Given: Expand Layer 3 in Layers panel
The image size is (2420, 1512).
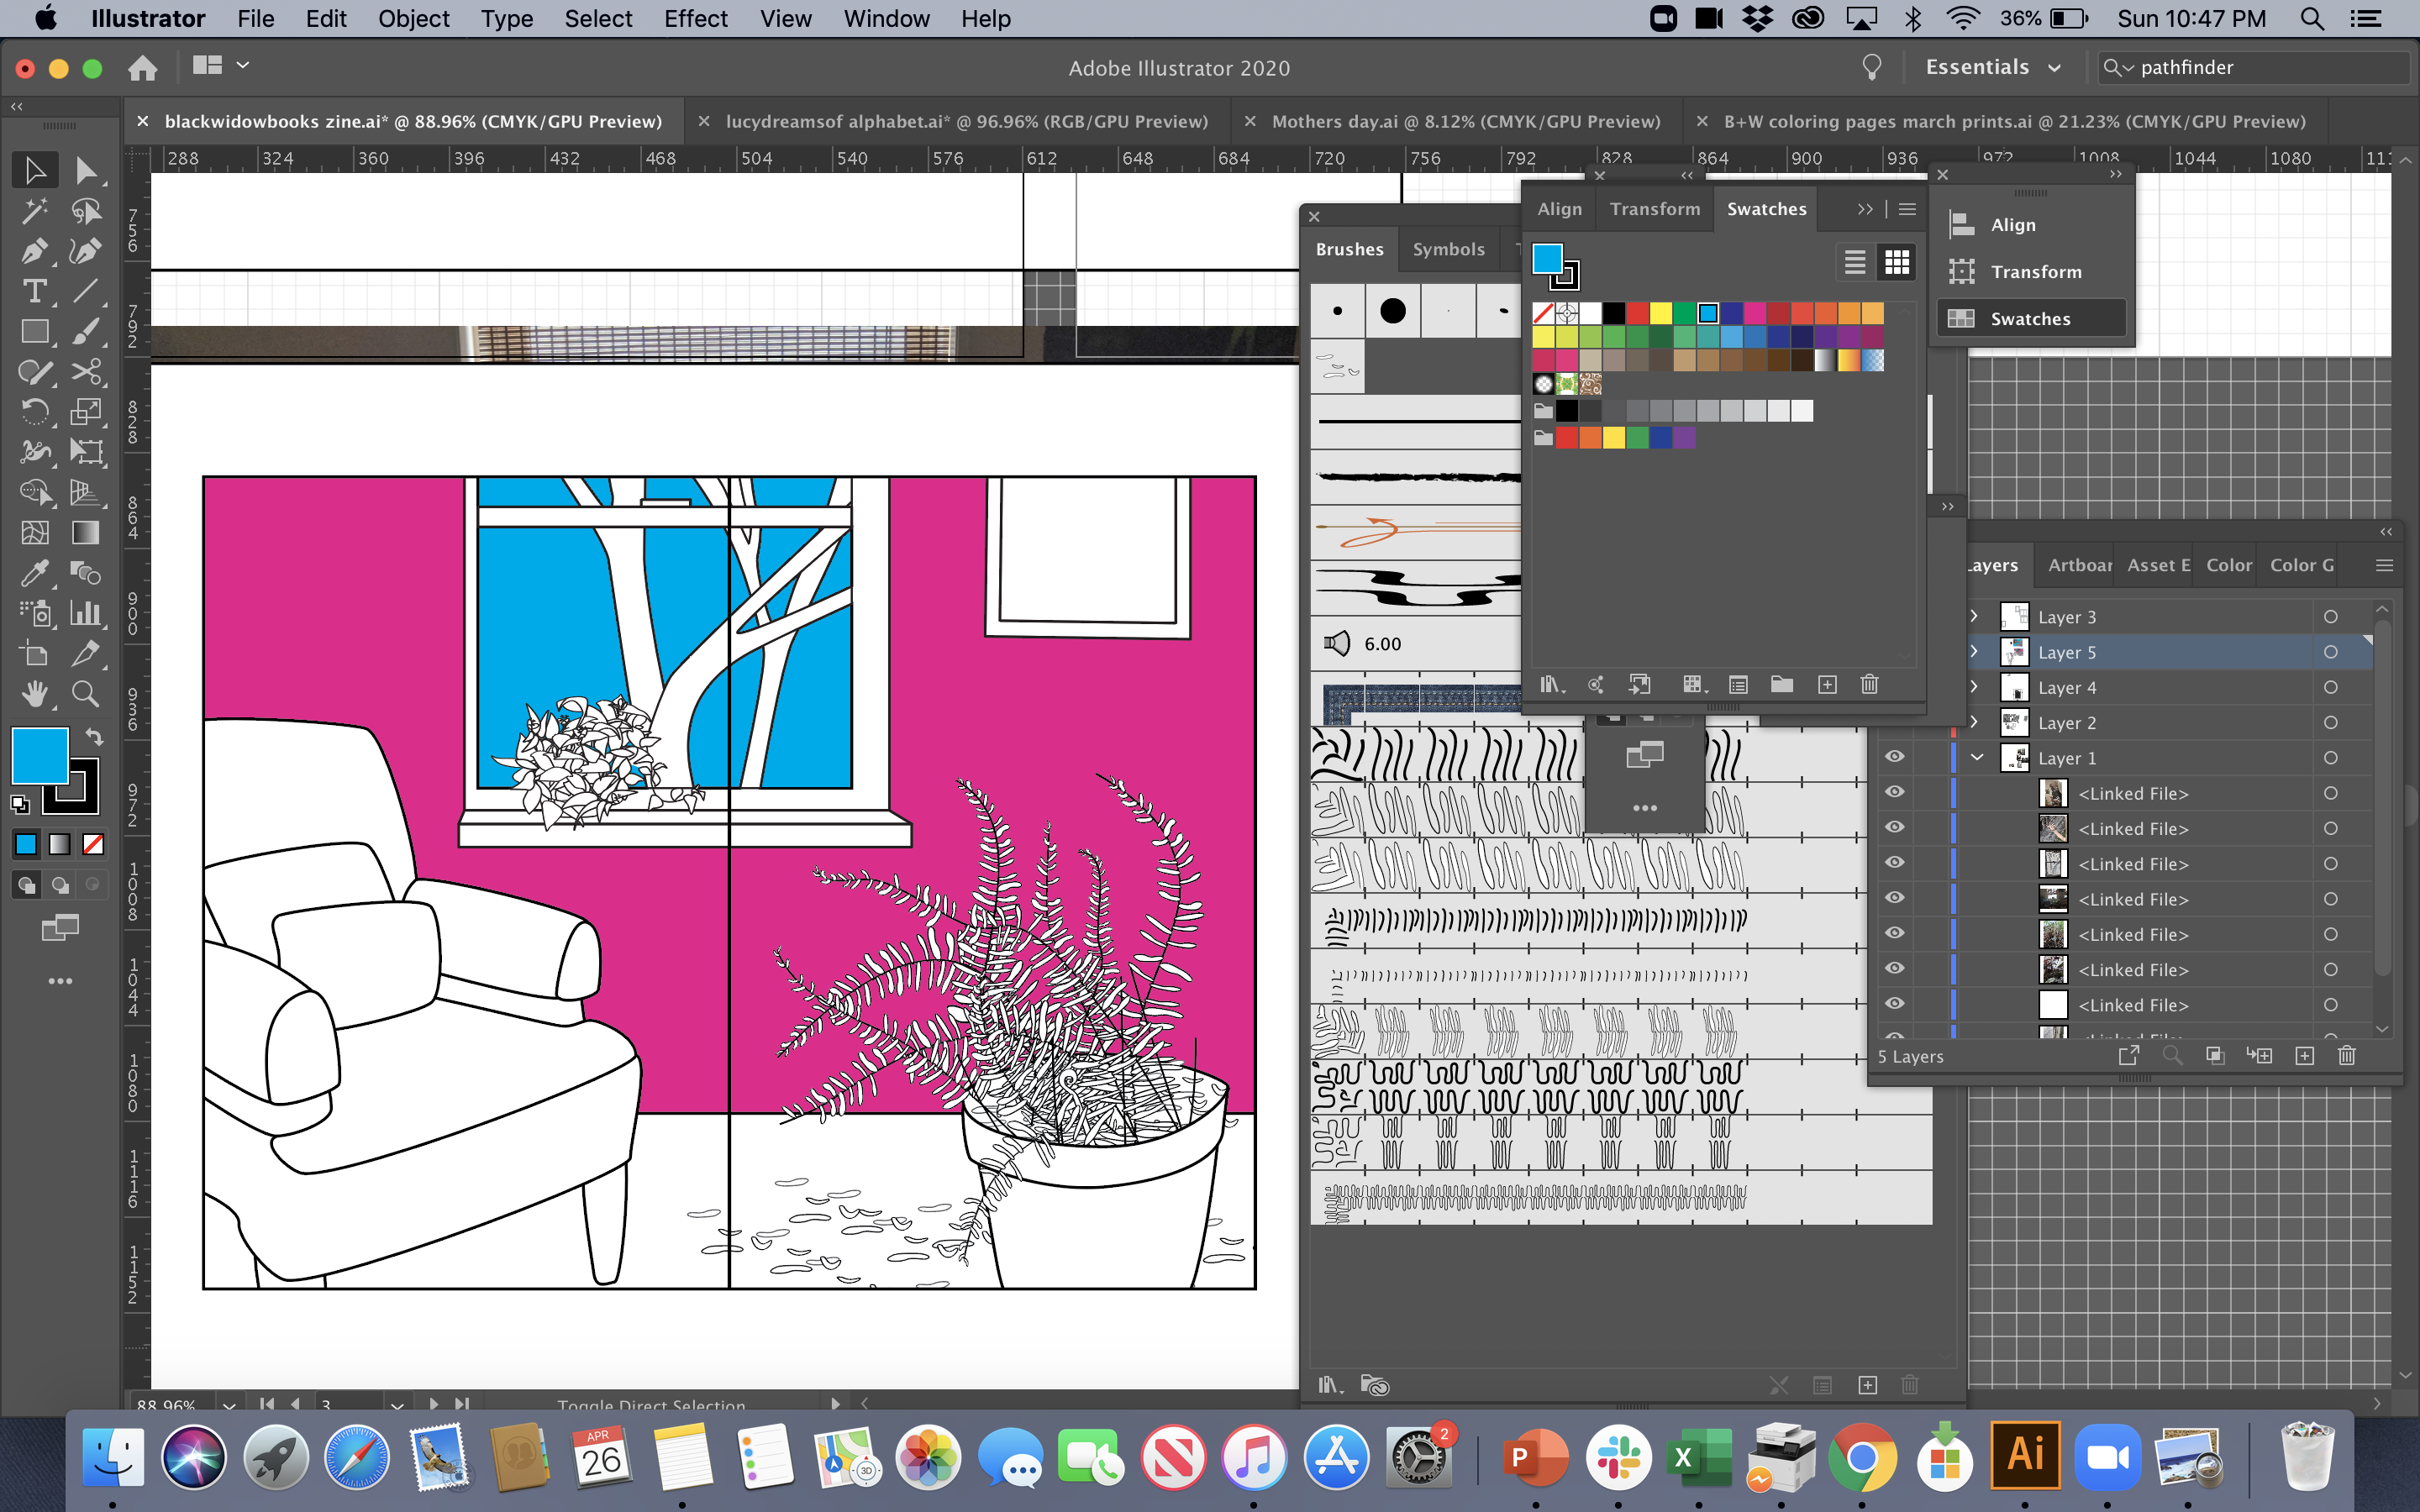Looking at the screenshot, I should click(x=1975, y=616).
